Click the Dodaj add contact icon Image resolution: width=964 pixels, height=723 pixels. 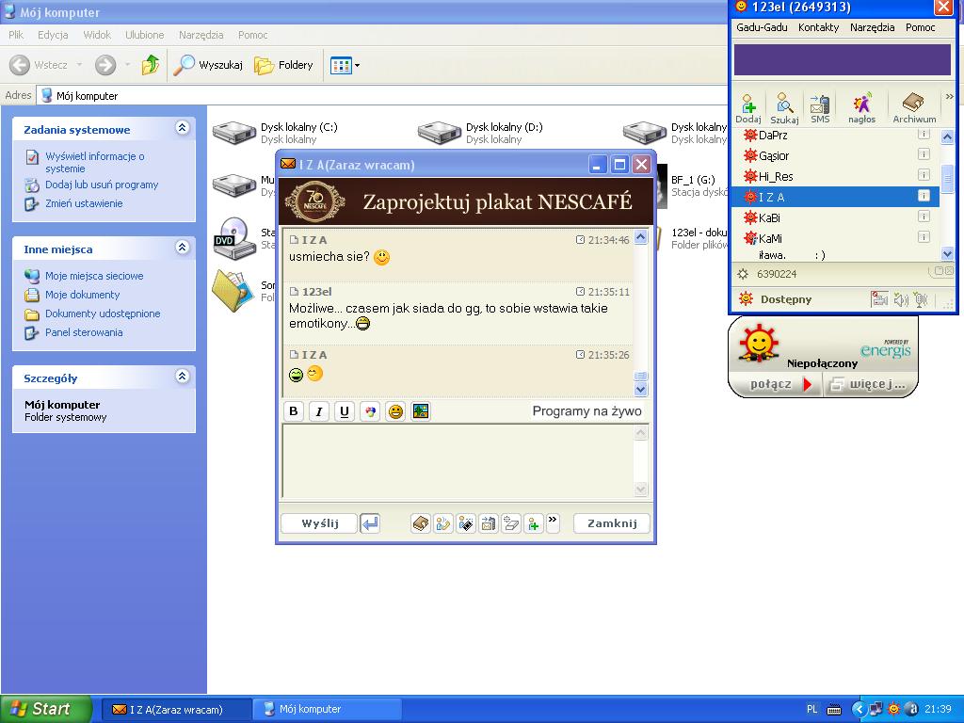click(x=748, y=107)
